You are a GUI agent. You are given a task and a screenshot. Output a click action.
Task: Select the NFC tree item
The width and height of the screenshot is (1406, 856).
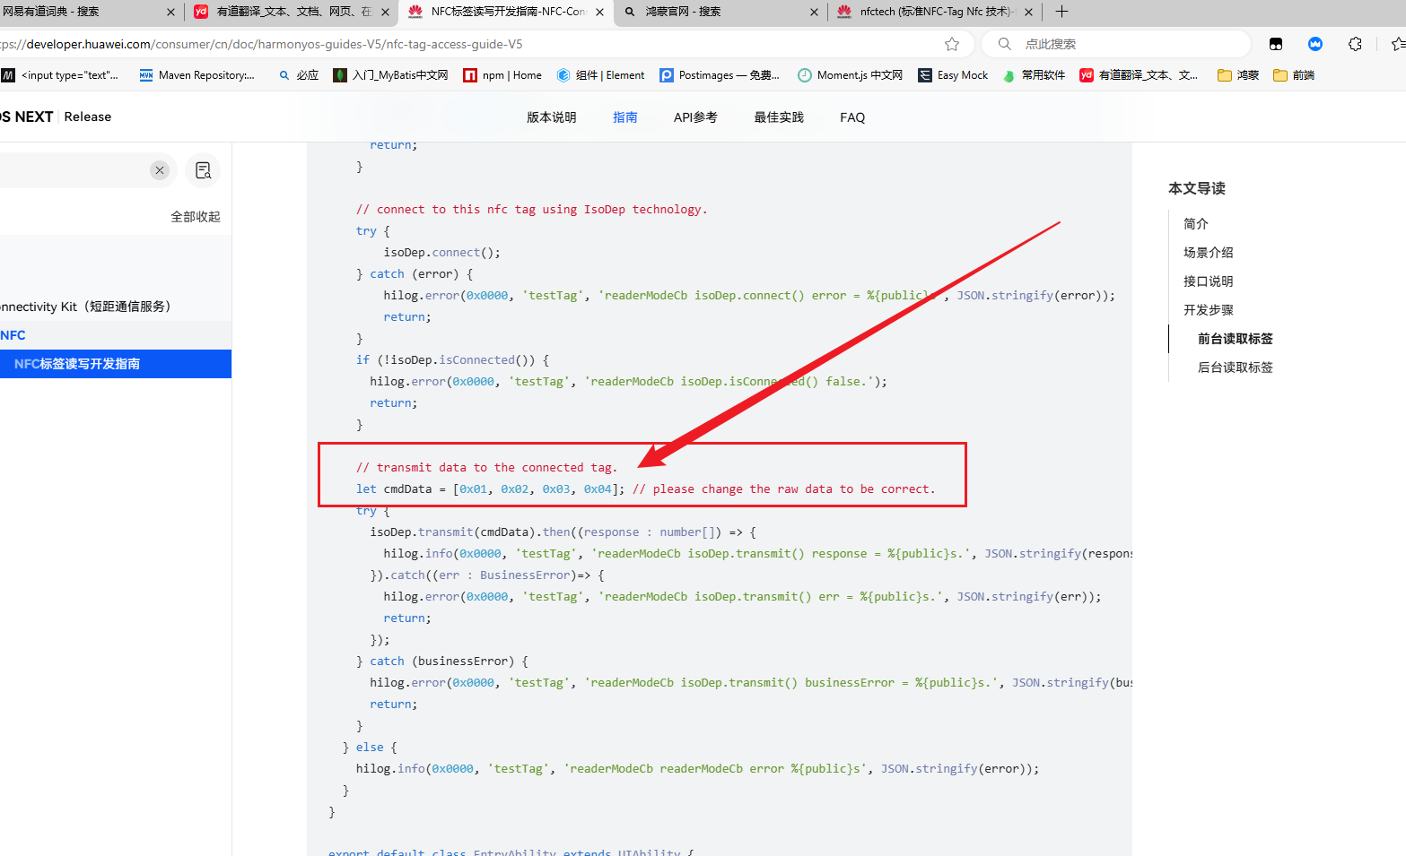click(x=116, y=335)
